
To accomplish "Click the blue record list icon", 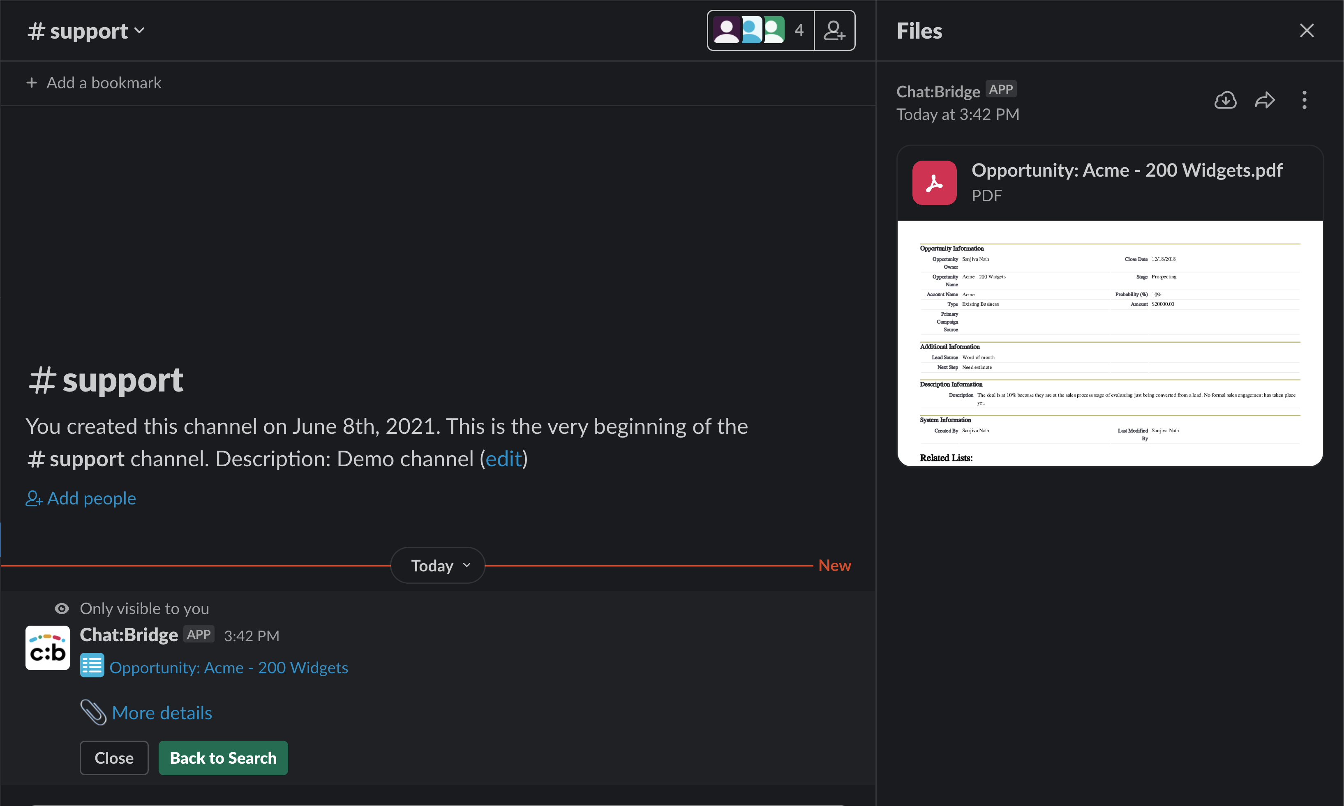I will pyautogui.click(x=92, y=666).
